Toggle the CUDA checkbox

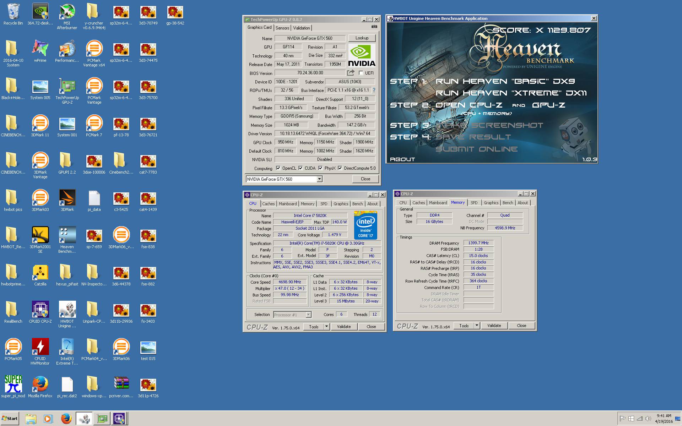[x=301, y=168]
